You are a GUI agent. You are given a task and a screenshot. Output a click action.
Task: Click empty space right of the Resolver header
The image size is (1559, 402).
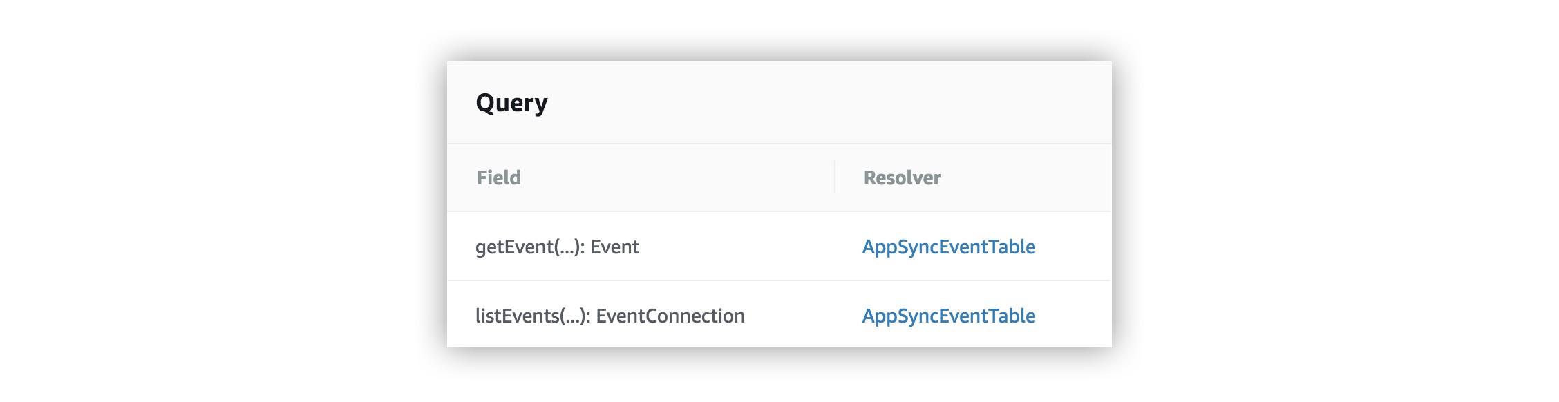click(1023, 178)
